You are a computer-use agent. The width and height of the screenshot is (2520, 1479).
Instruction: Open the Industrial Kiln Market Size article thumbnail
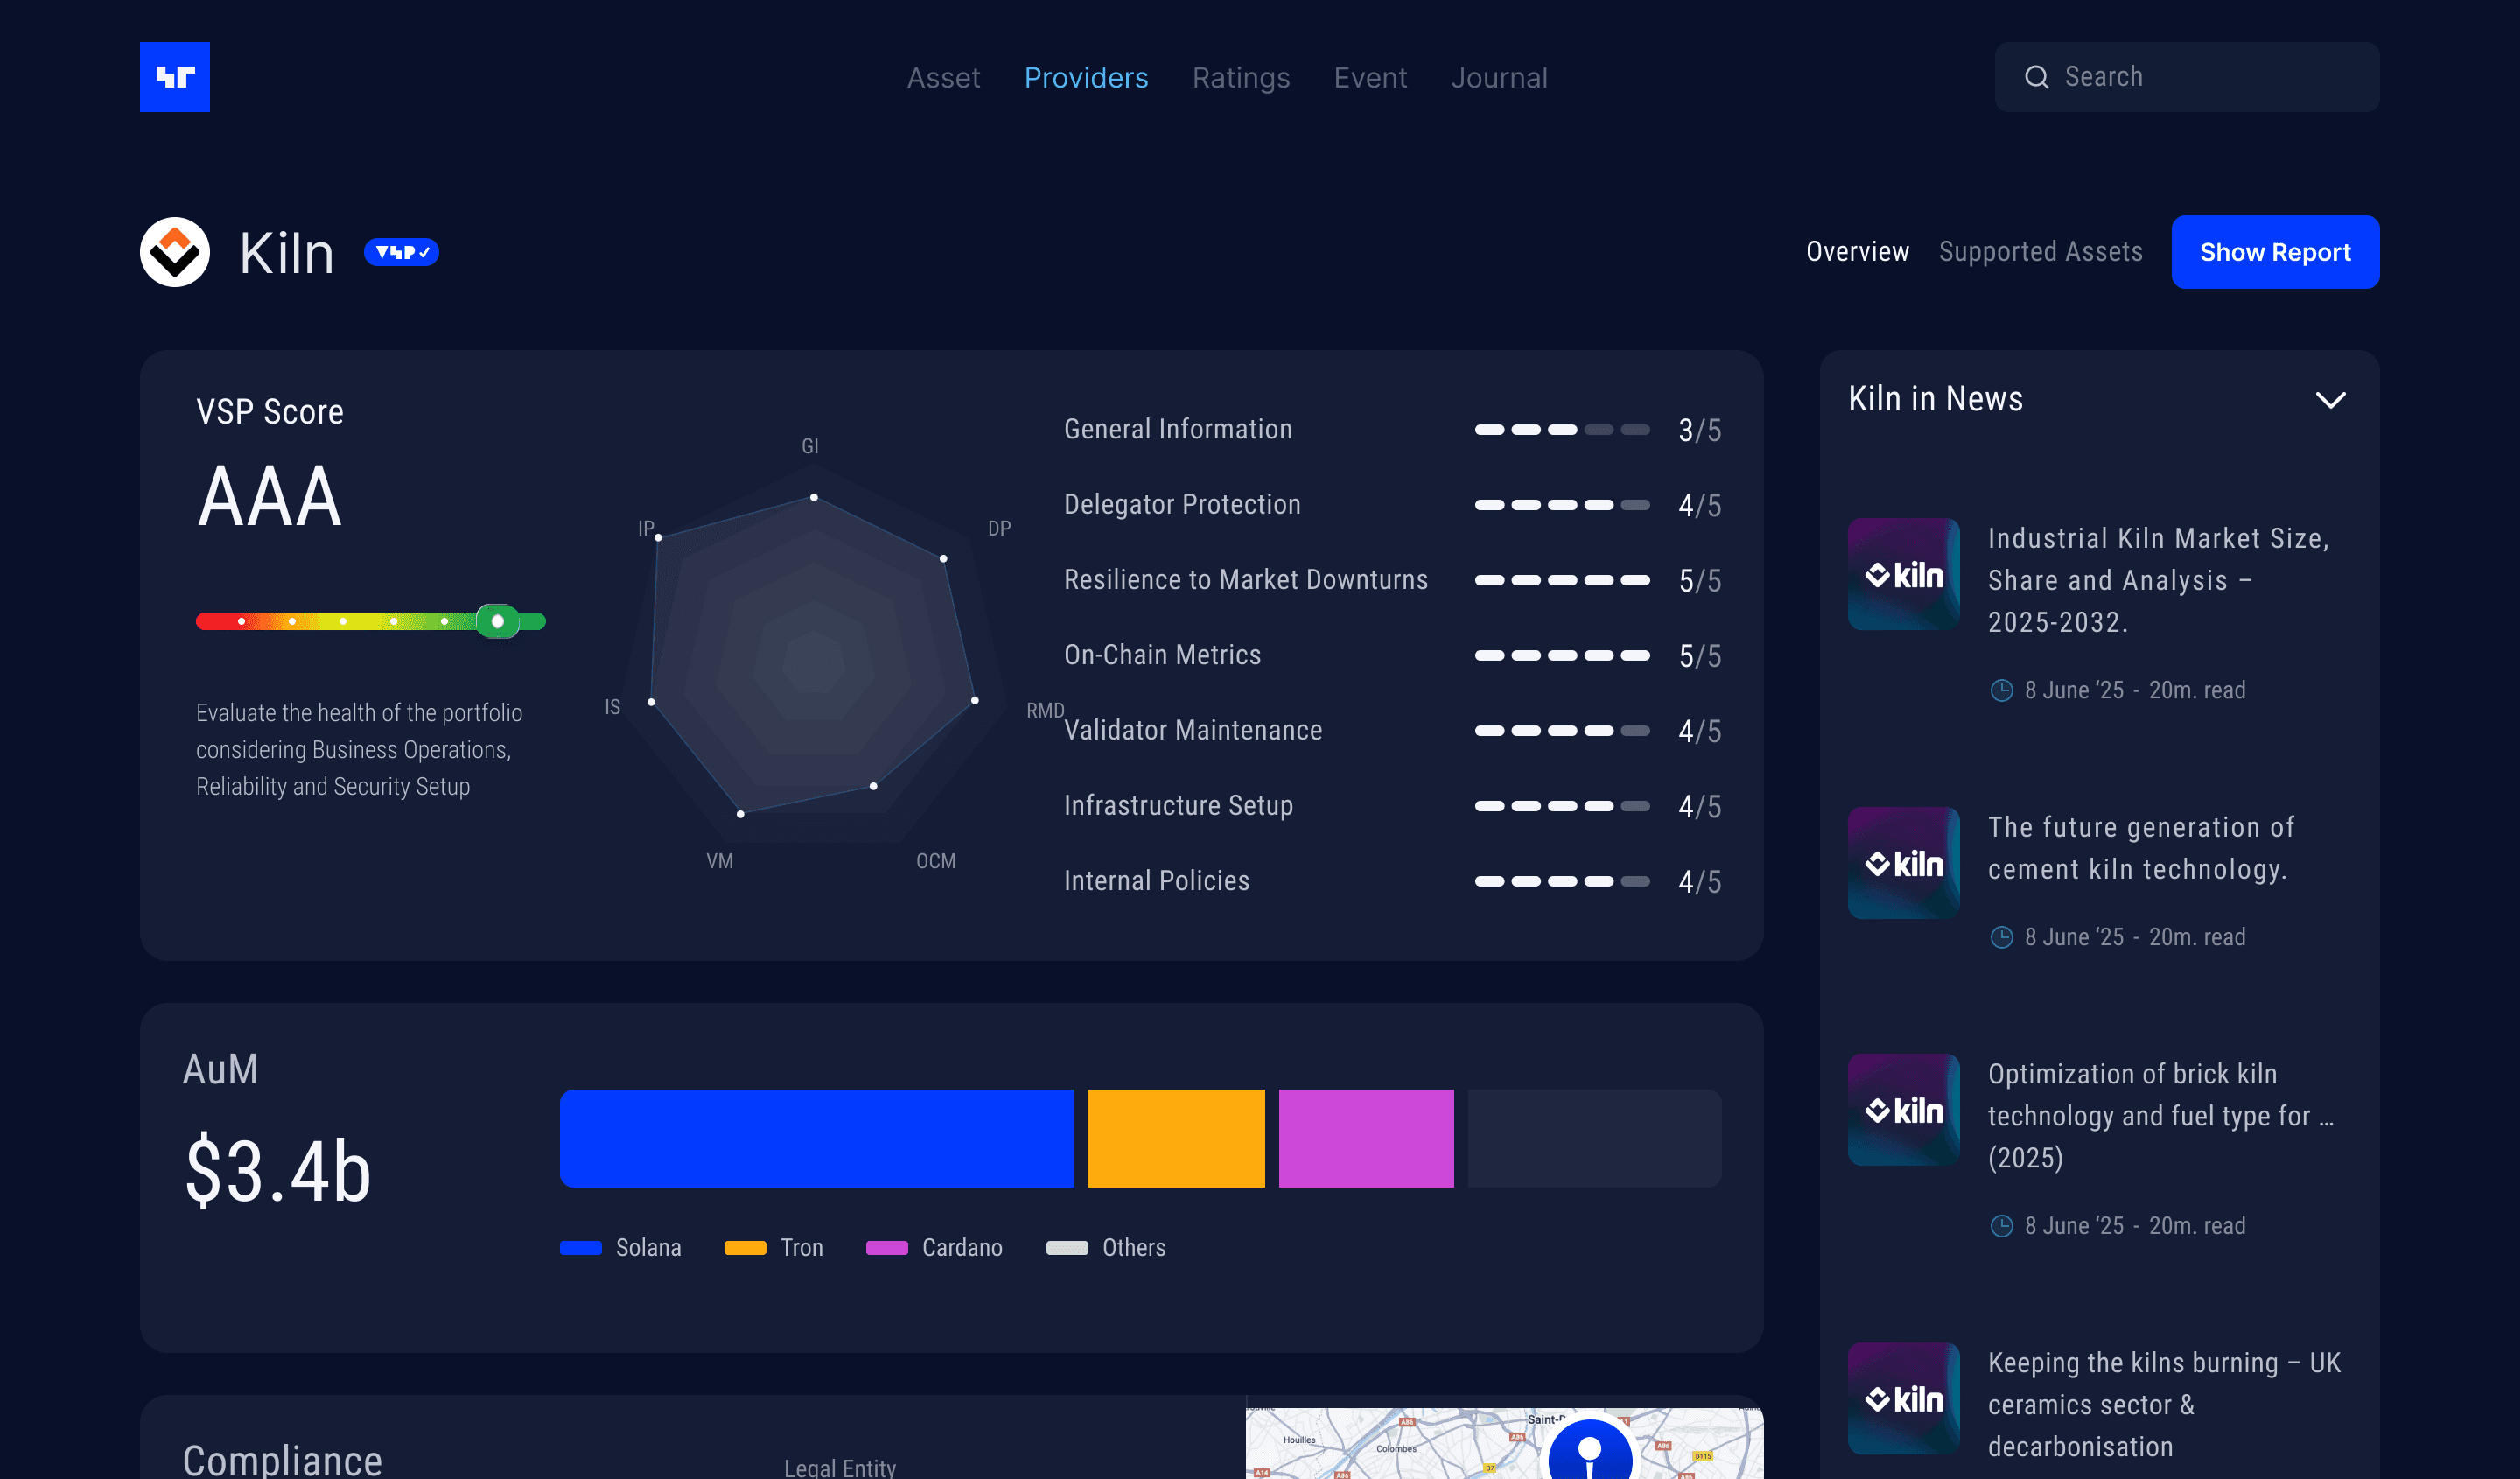click(x=1903, y=574)
